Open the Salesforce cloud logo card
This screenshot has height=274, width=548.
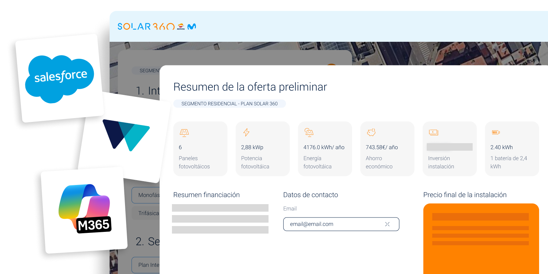tap(60, 78)
